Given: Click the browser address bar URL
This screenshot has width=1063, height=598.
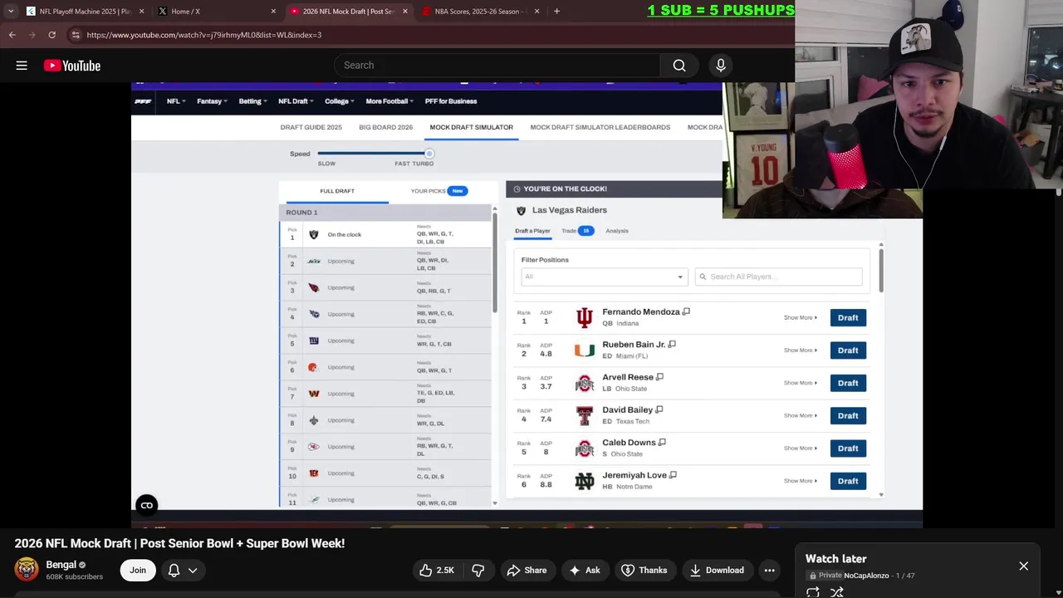Looking at the screenshot, I should pyautogui.click(x=203, y=35).
